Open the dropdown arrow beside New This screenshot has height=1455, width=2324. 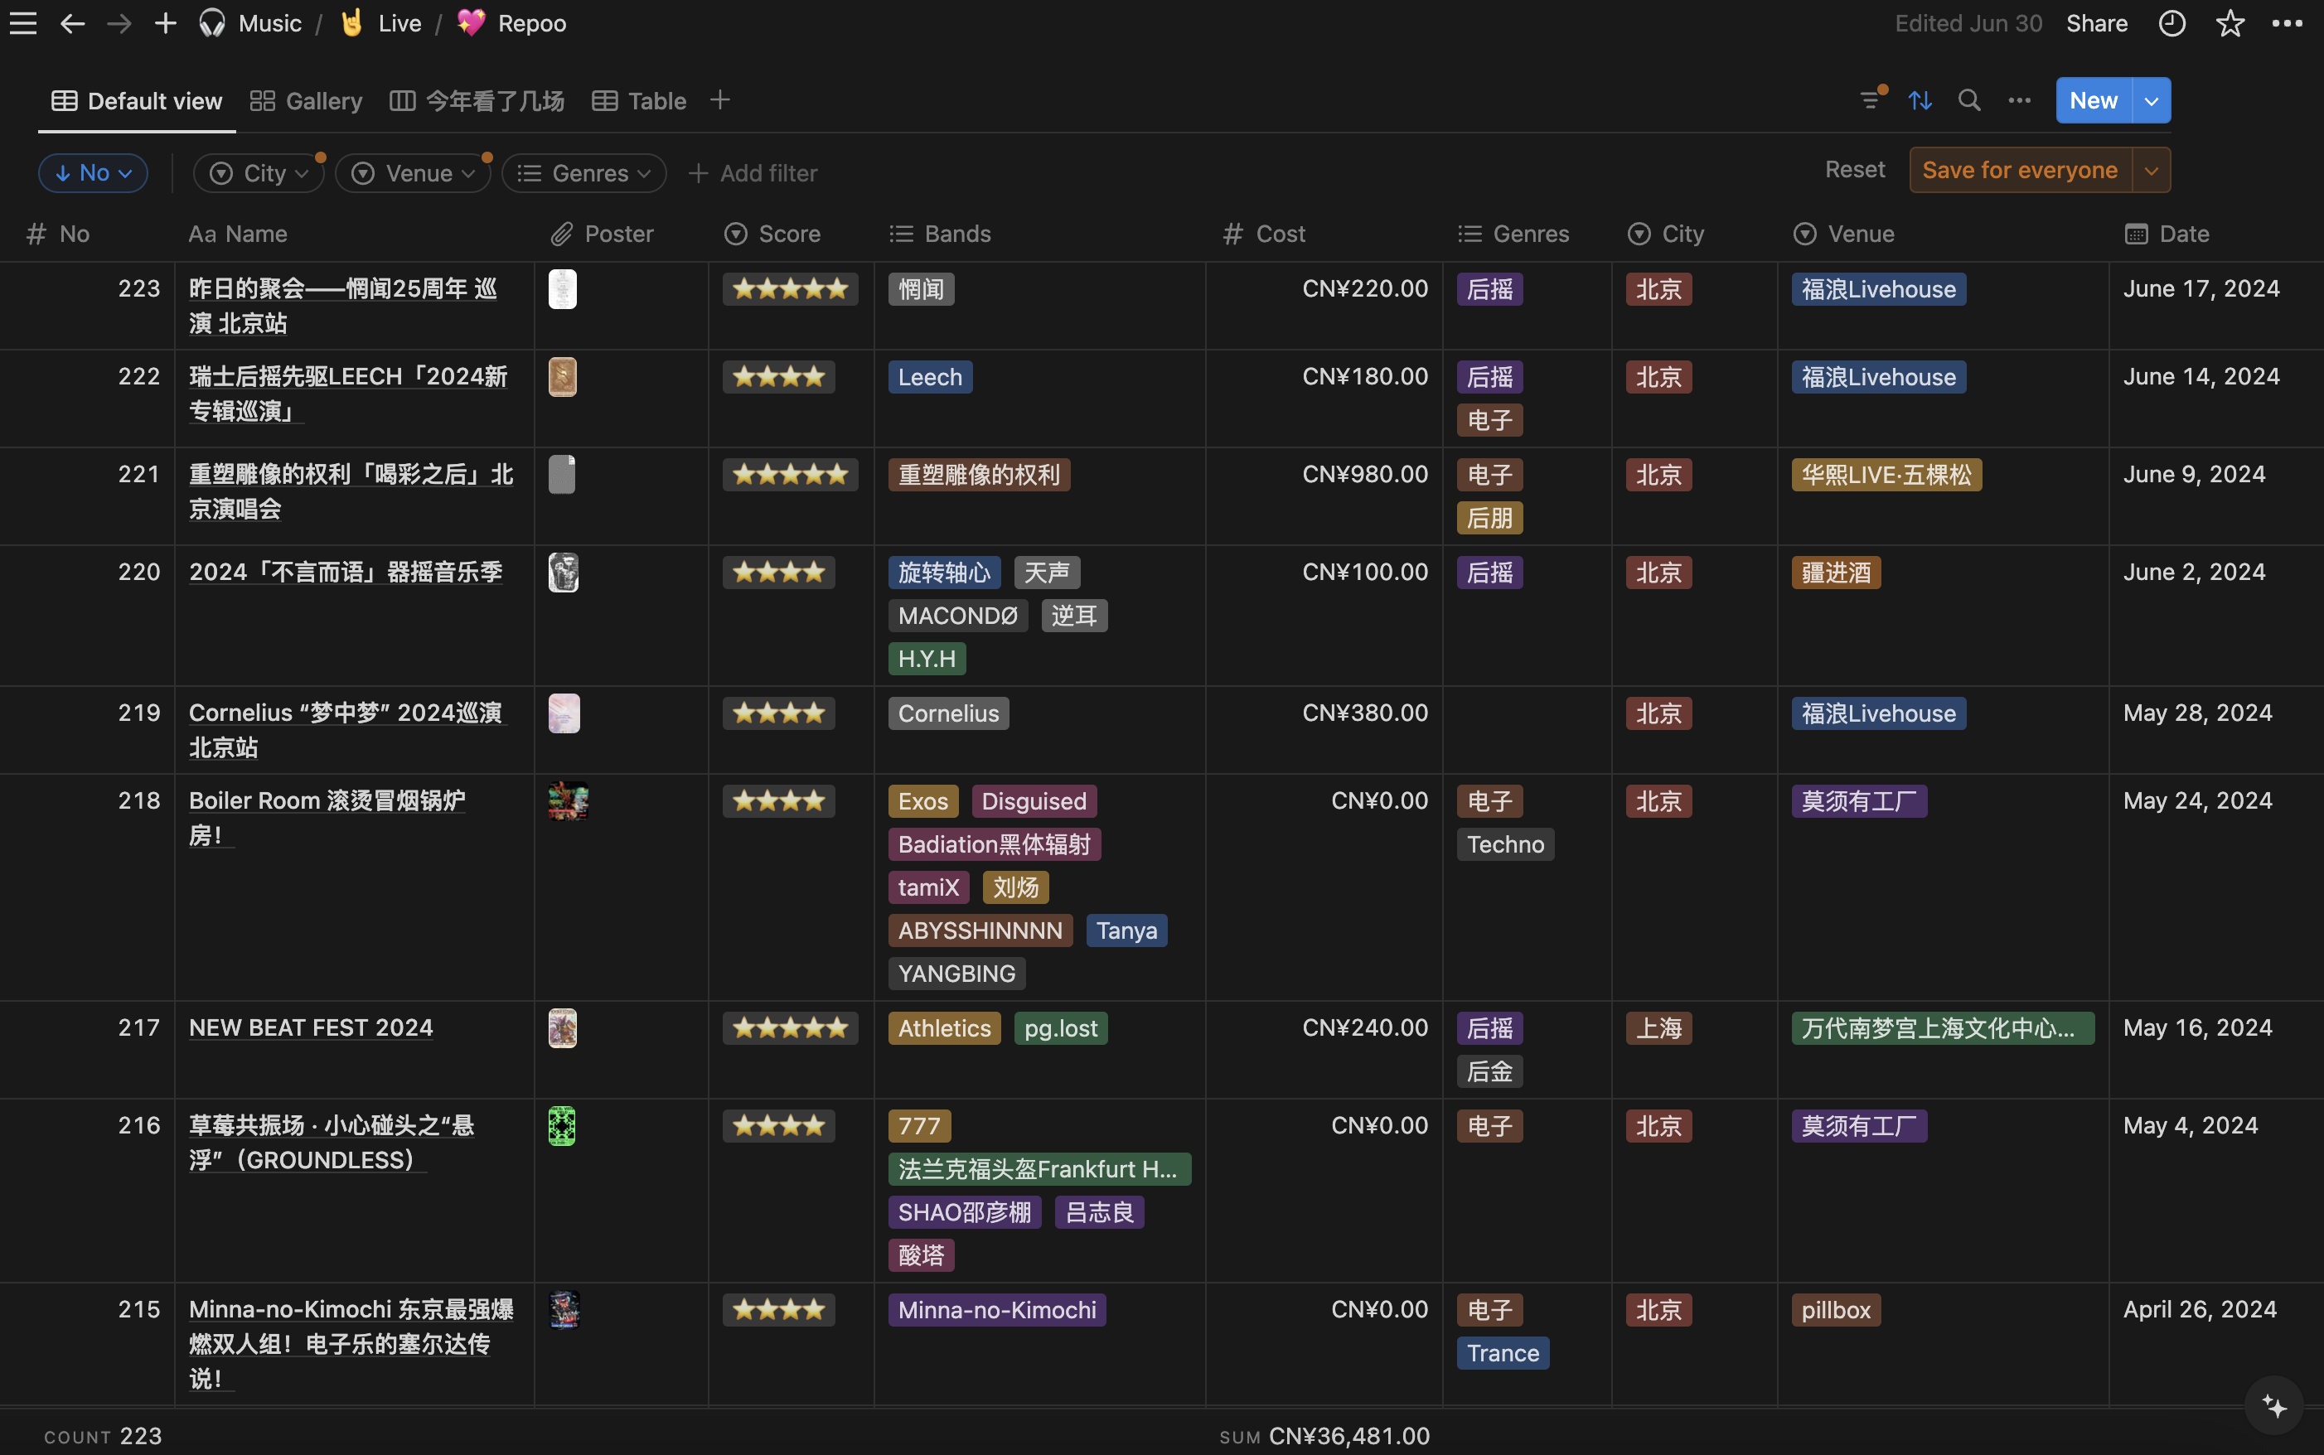coord(2152,100)
